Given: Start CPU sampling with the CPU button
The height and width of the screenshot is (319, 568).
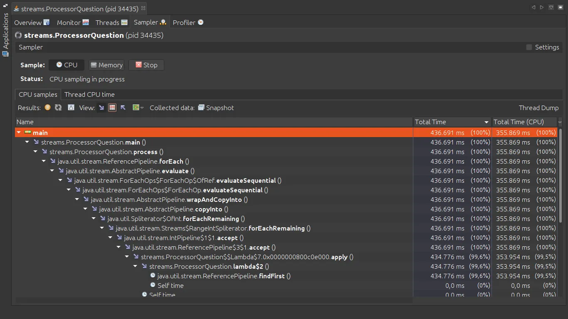Looking at the screenshot, I should [x=67, y=65].
